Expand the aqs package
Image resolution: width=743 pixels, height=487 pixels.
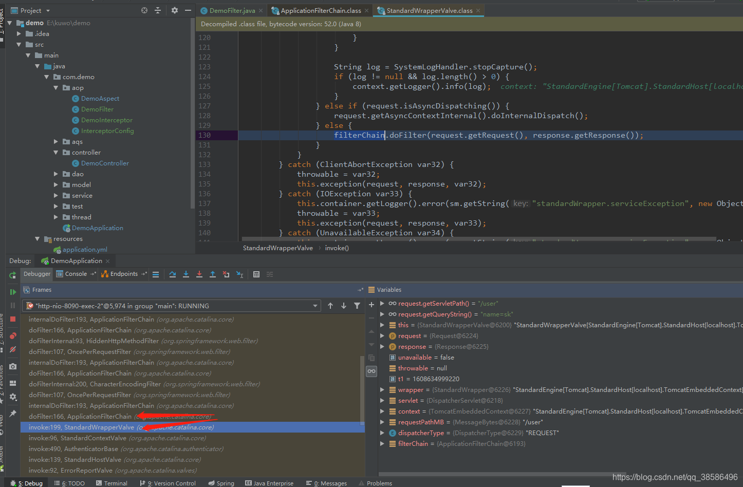(56, 142)
